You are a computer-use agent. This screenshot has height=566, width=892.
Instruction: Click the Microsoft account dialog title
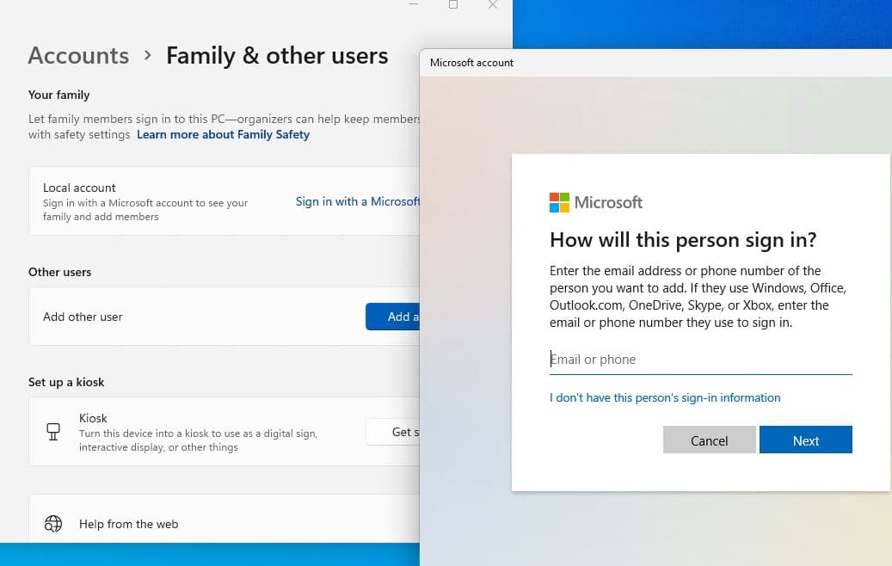click(471, 63)
